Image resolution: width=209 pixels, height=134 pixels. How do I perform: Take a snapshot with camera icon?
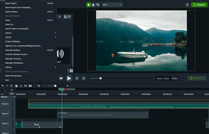pos(30,86)
